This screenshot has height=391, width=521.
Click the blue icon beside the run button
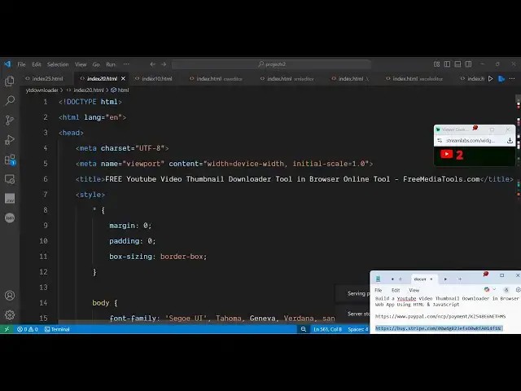tap(501, 79)
